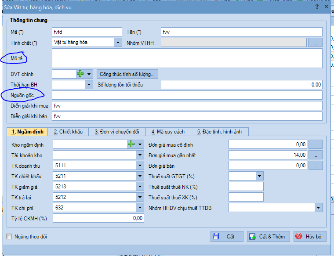Switch to the 4. Mã quy cách tab
Screen dimensions: 334x256
pyautogui.click(x=168, y=132)
